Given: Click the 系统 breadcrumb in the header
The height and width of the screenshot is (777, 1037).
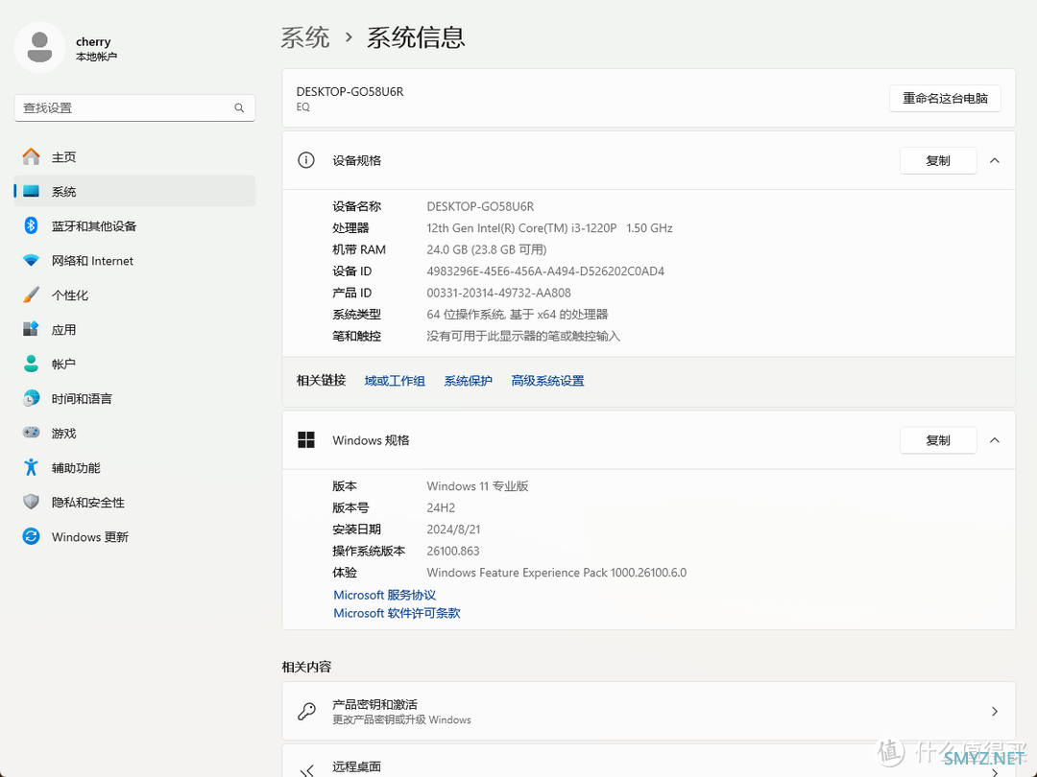Looking at the screenshot, I should pos(305,37).
